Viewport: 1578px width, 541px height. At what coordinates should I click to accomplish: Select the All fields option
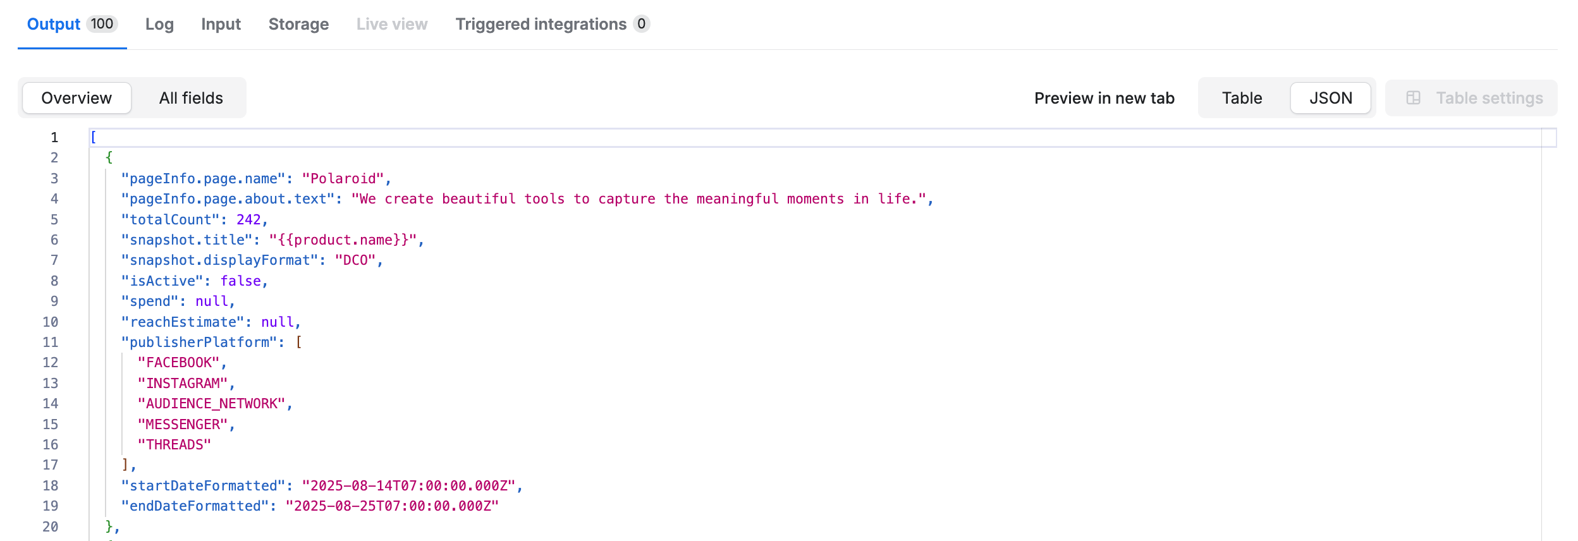(x=191, y=98)
